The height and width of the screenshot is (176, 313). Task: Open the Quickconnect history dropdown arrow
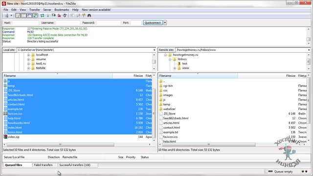tap(165, 23)
